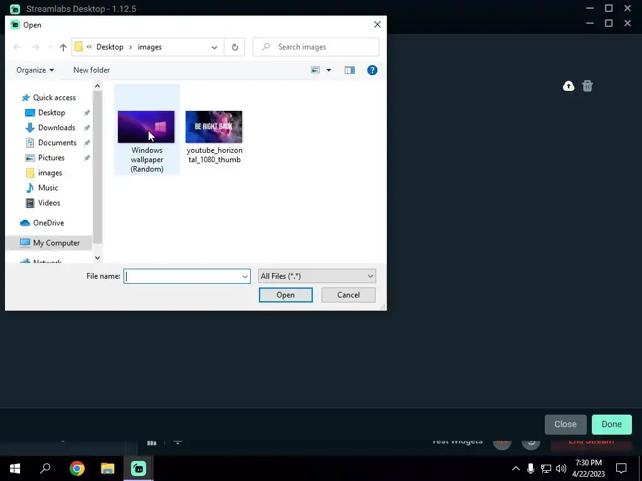Change the view layout icon
Image resolution: width=642 pixels, height=481 pixels.
pos(315,70)
